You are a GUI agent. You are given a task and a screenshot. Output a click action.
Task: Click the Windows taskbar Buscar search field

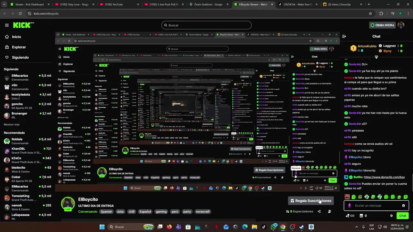131,227
